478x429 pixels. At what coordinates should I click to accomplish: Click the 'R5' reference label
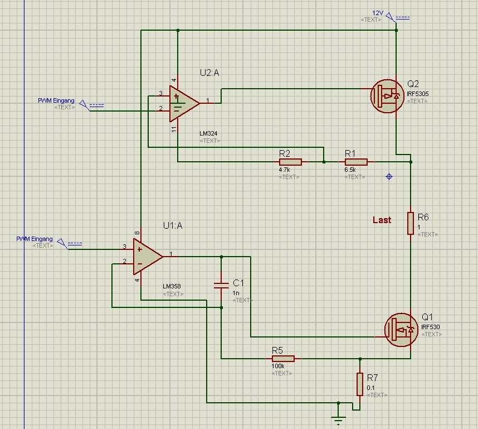277,350
